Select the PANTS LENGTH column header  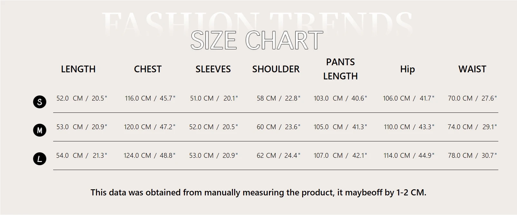click(x=340, y=69)
